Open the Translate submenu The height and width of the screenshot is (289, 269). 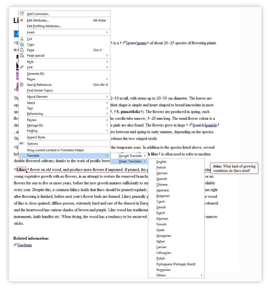pyautogui.click(x=65, y=156)
